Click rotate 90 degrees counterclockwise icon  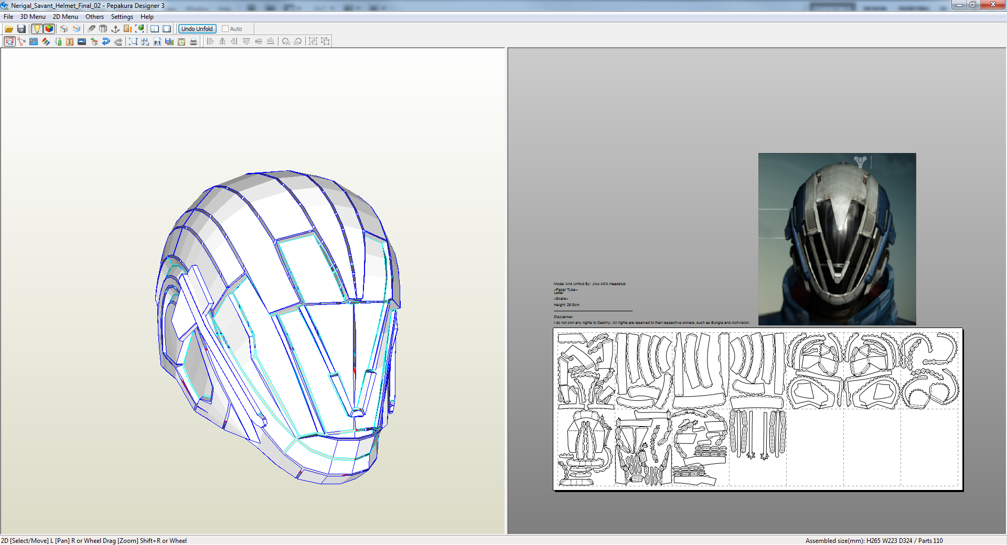tap(286, 41)
